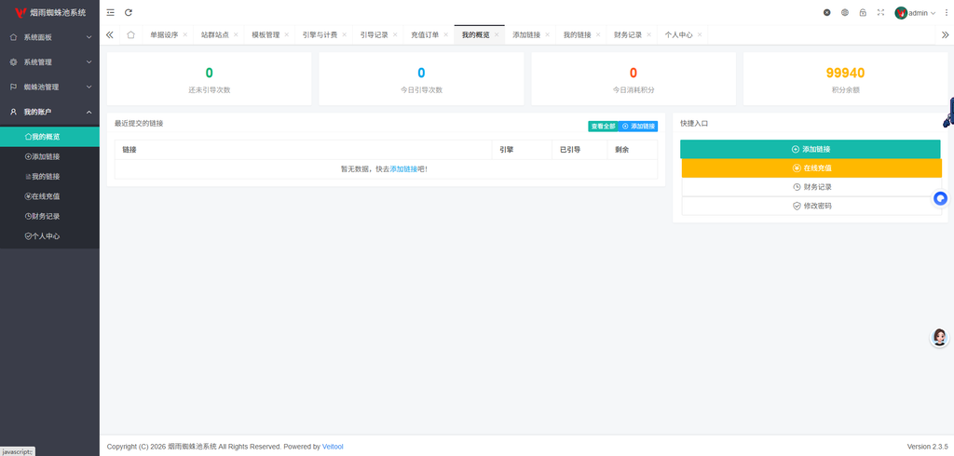
Task: Expand the 蜘蛛池管理 sidebar menu
Action: tap(50, 87)
